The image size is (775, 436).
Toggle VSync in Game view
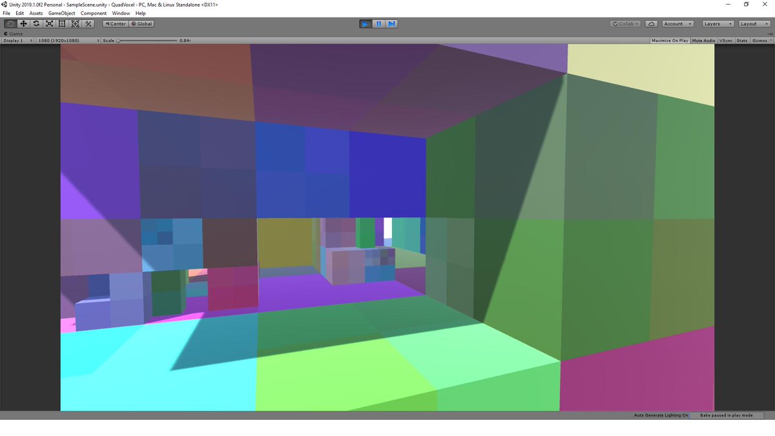click(726, 41)
